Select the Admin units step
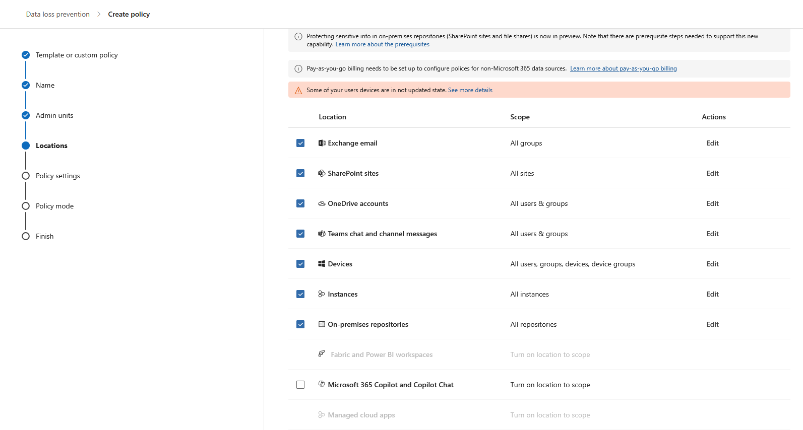Image resolution: width=803 pixels, height=430 pixels. pos(54,115)
